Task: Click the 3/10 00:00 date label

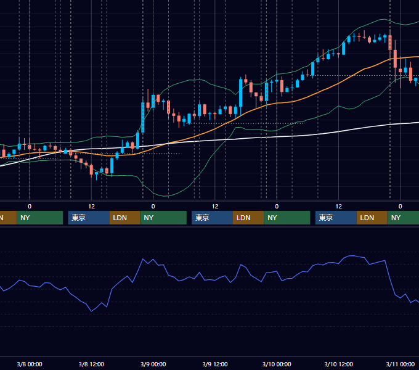Action: coord(277,364)
